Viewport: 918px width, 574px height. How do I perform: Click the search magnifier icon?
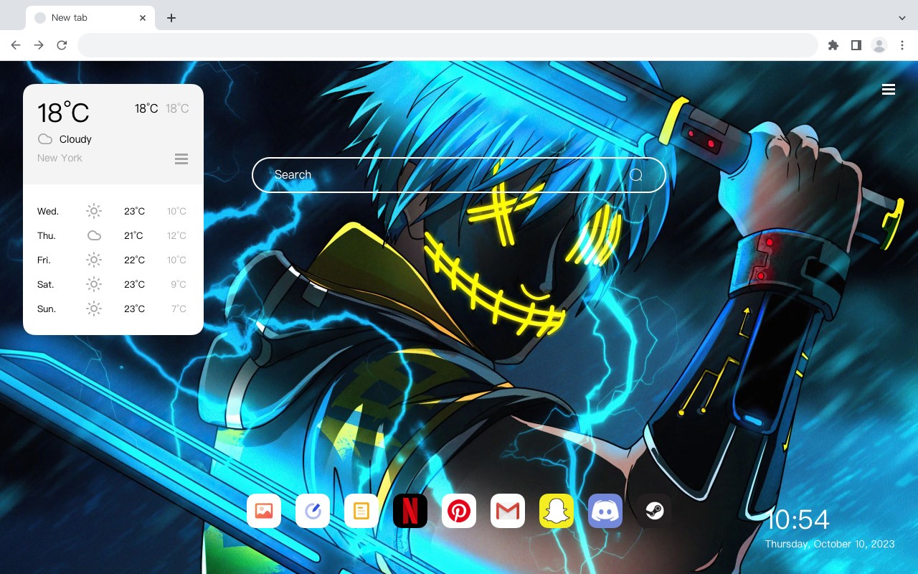[636, 175]
